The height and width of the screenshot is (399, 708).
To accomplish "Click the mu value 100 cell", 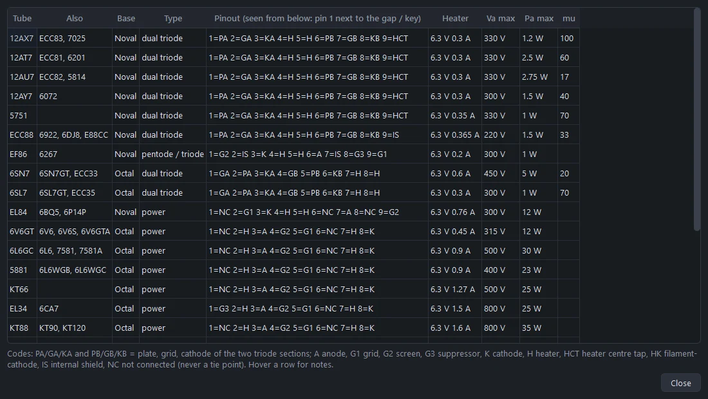I will (x=569, y=39).
